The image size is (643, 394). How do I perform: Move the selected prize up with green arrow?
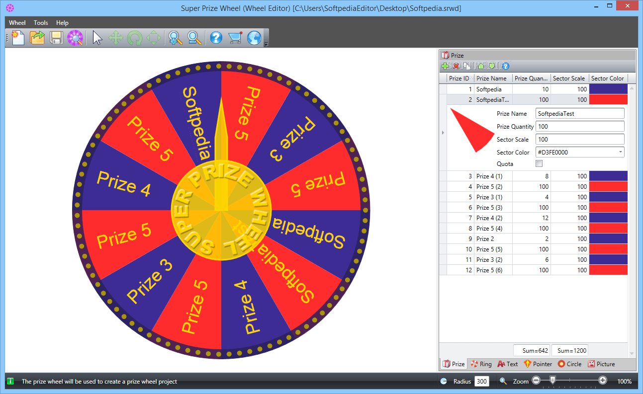480,66
